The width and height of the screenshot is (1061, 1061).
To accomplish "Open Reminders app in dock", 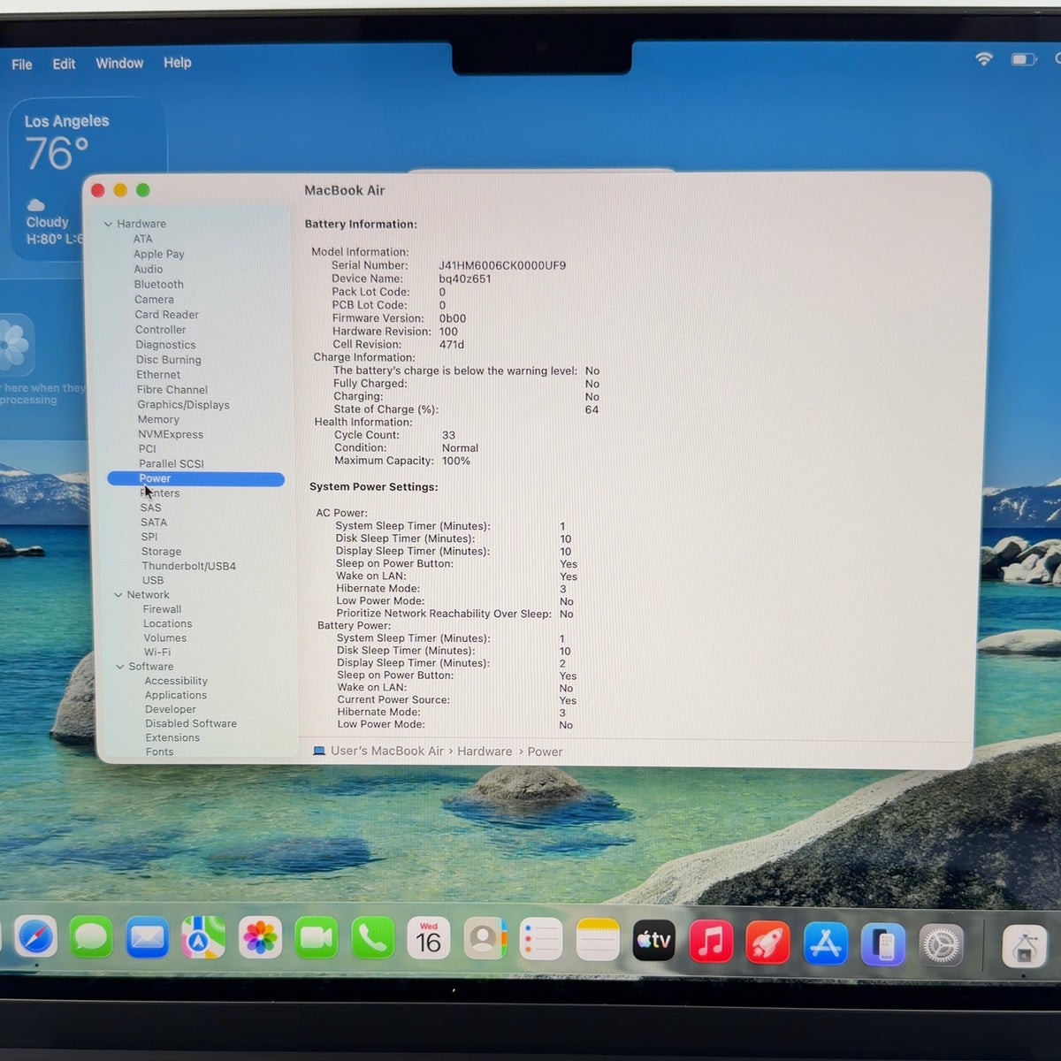I will [541, 938].
